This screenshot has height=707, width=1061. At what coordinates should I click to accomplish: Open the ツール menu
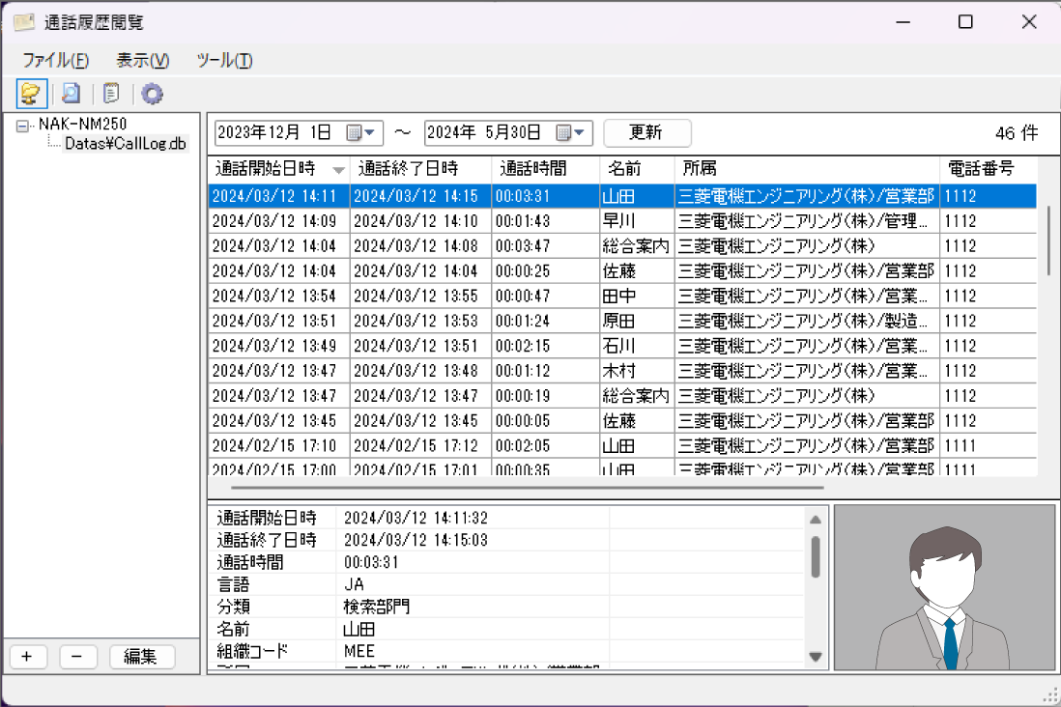224,60
